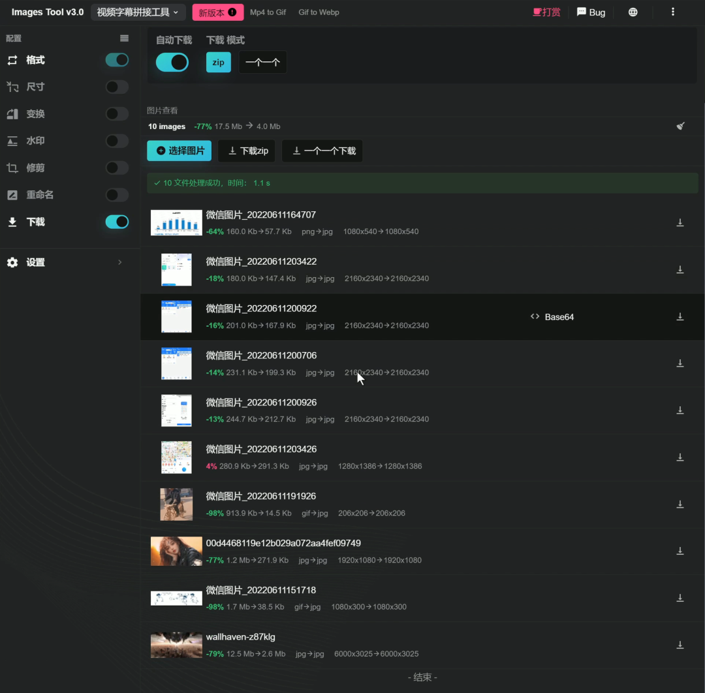Click the Bug report chat icon
The height and width of the screenshot is (693, 705).
[x=581, y=12]
